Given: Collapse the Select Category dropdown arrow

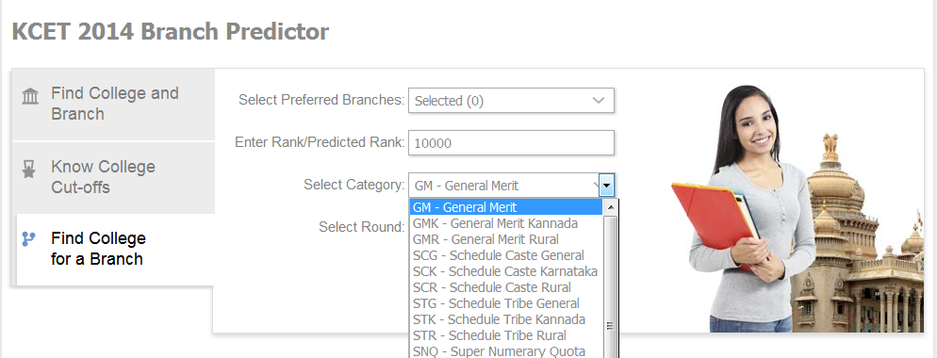Looking at the screenshot, I should pos(606,186).
